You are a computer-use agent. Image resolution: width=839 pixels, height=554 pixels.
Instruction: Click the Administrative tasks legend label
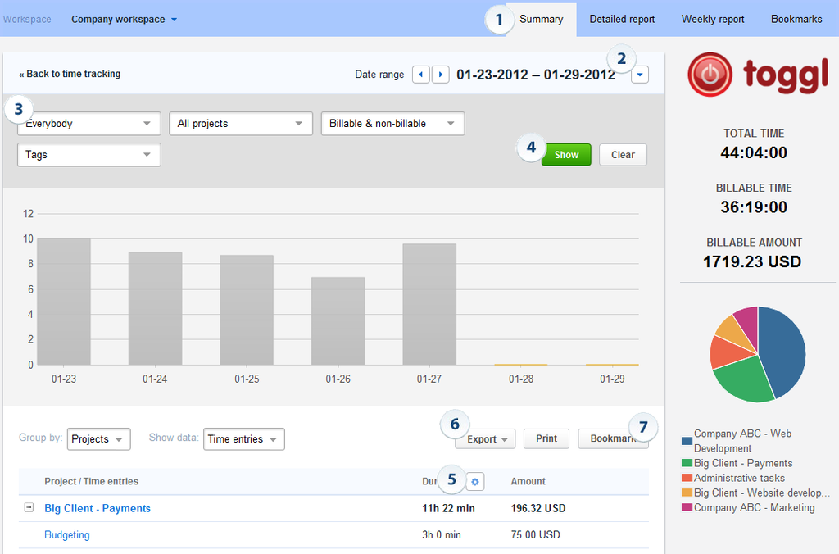740,478
